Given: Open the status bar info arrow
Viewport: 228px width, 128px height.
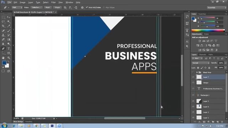Looking at the screenshot, I should click(x=54, y=118).
